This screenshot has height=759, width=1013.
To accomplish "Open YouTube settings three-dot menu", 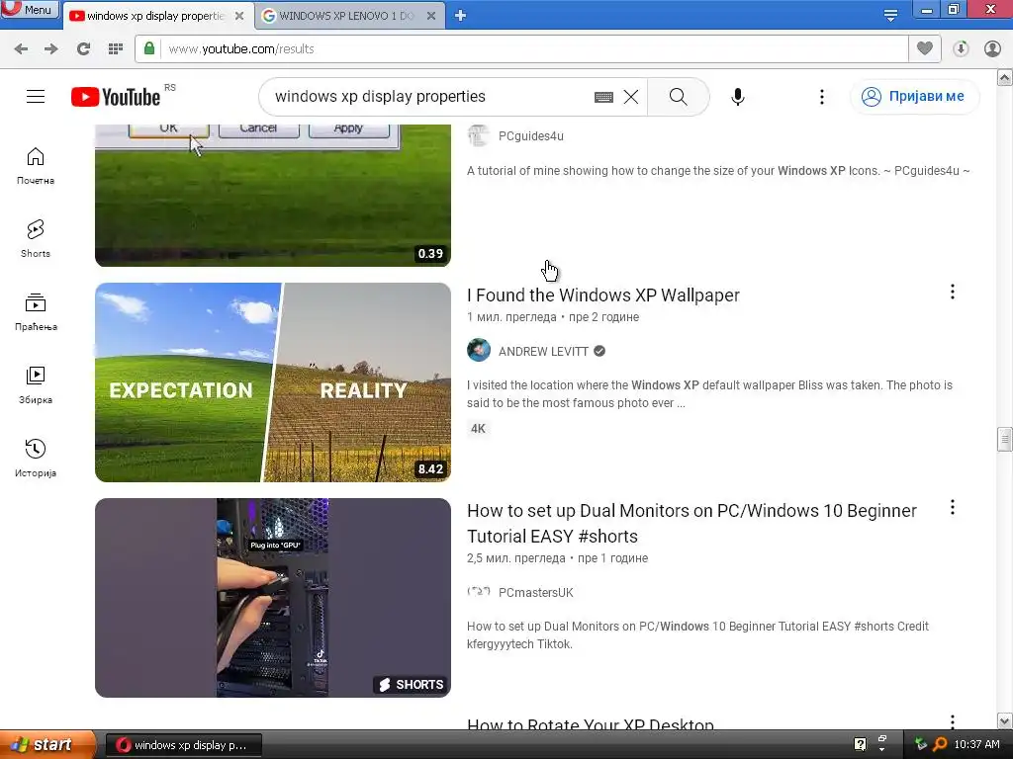I will pyautogui.click(x=822, y=97).
